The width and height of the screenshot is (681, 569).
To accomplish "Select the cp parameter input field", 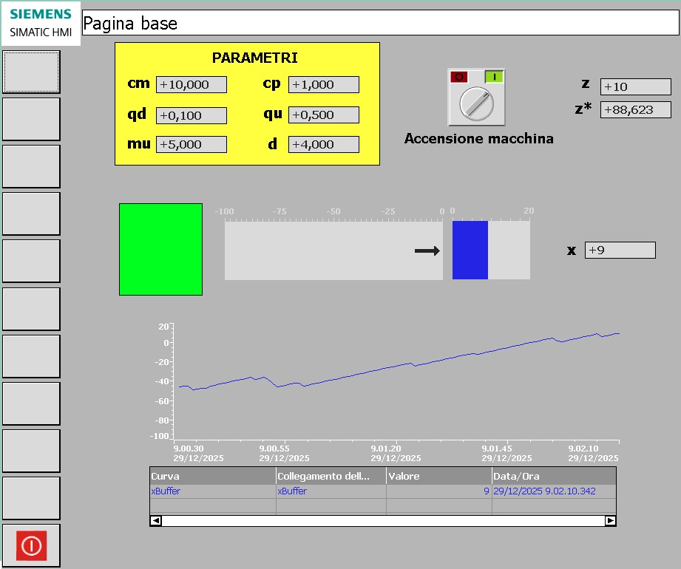I will pos(323,85).
